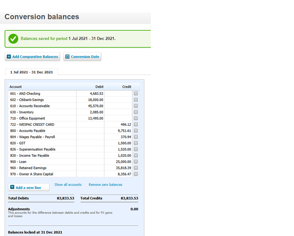Show all accounts link

pos(68,185)
